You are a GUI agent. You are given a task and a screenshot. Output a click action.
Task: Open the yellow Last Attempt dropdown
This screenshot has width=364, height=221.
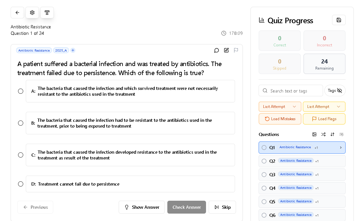(324, 107)
